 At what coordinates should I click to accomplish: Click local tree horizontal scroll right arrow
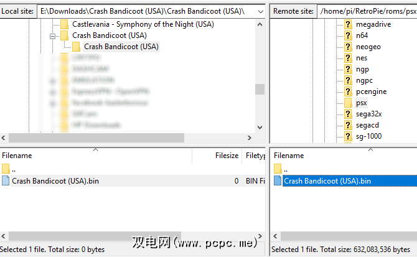click(249, 138)
